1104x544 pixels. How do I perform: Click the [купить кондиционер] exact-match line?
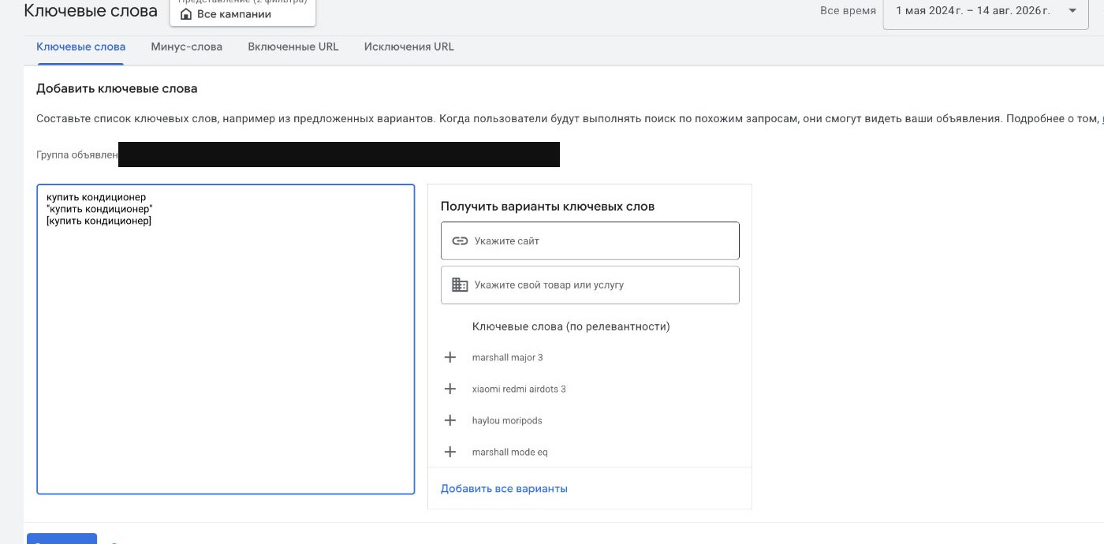[99, 222]
